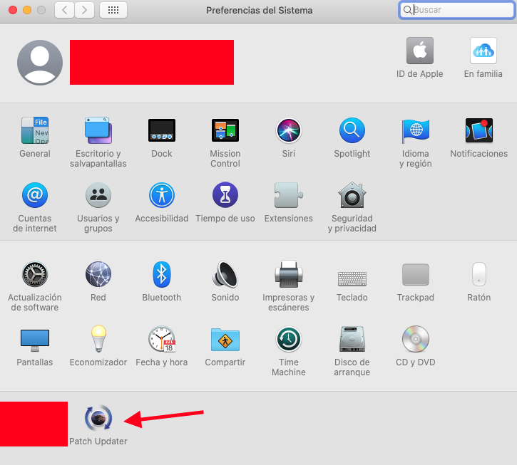
Task: Open Extensiones preferences
Action: click(289, 195)
